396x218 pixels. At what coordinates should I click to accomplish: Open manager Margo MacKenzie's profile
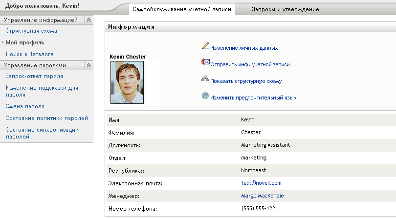point(262,196)
